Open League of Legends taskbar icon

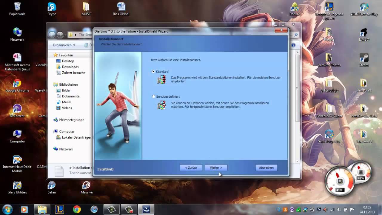point(59,210)
